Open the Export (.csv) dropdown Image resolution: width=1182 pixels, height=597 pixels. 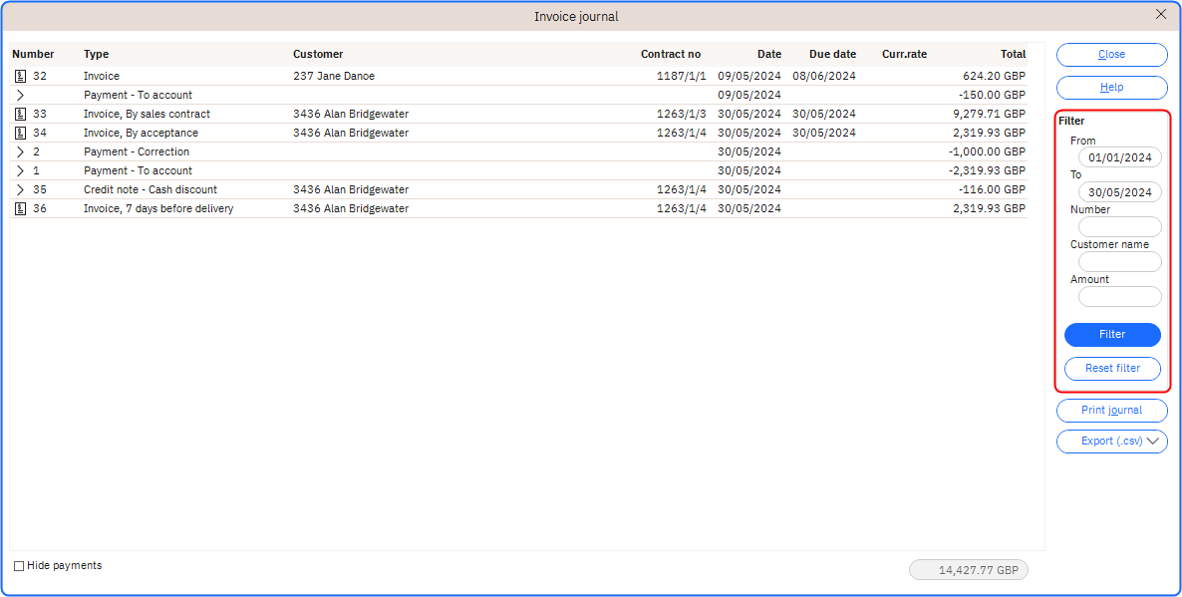[1111, 441]
